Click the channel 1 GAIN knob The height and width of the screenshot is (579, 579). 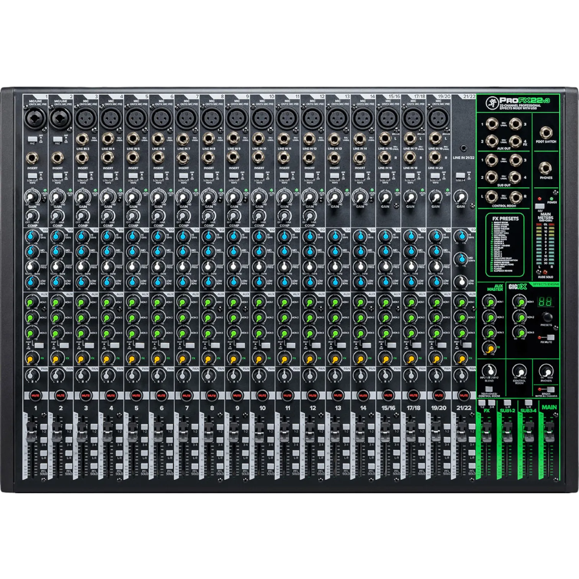[31, 198]
